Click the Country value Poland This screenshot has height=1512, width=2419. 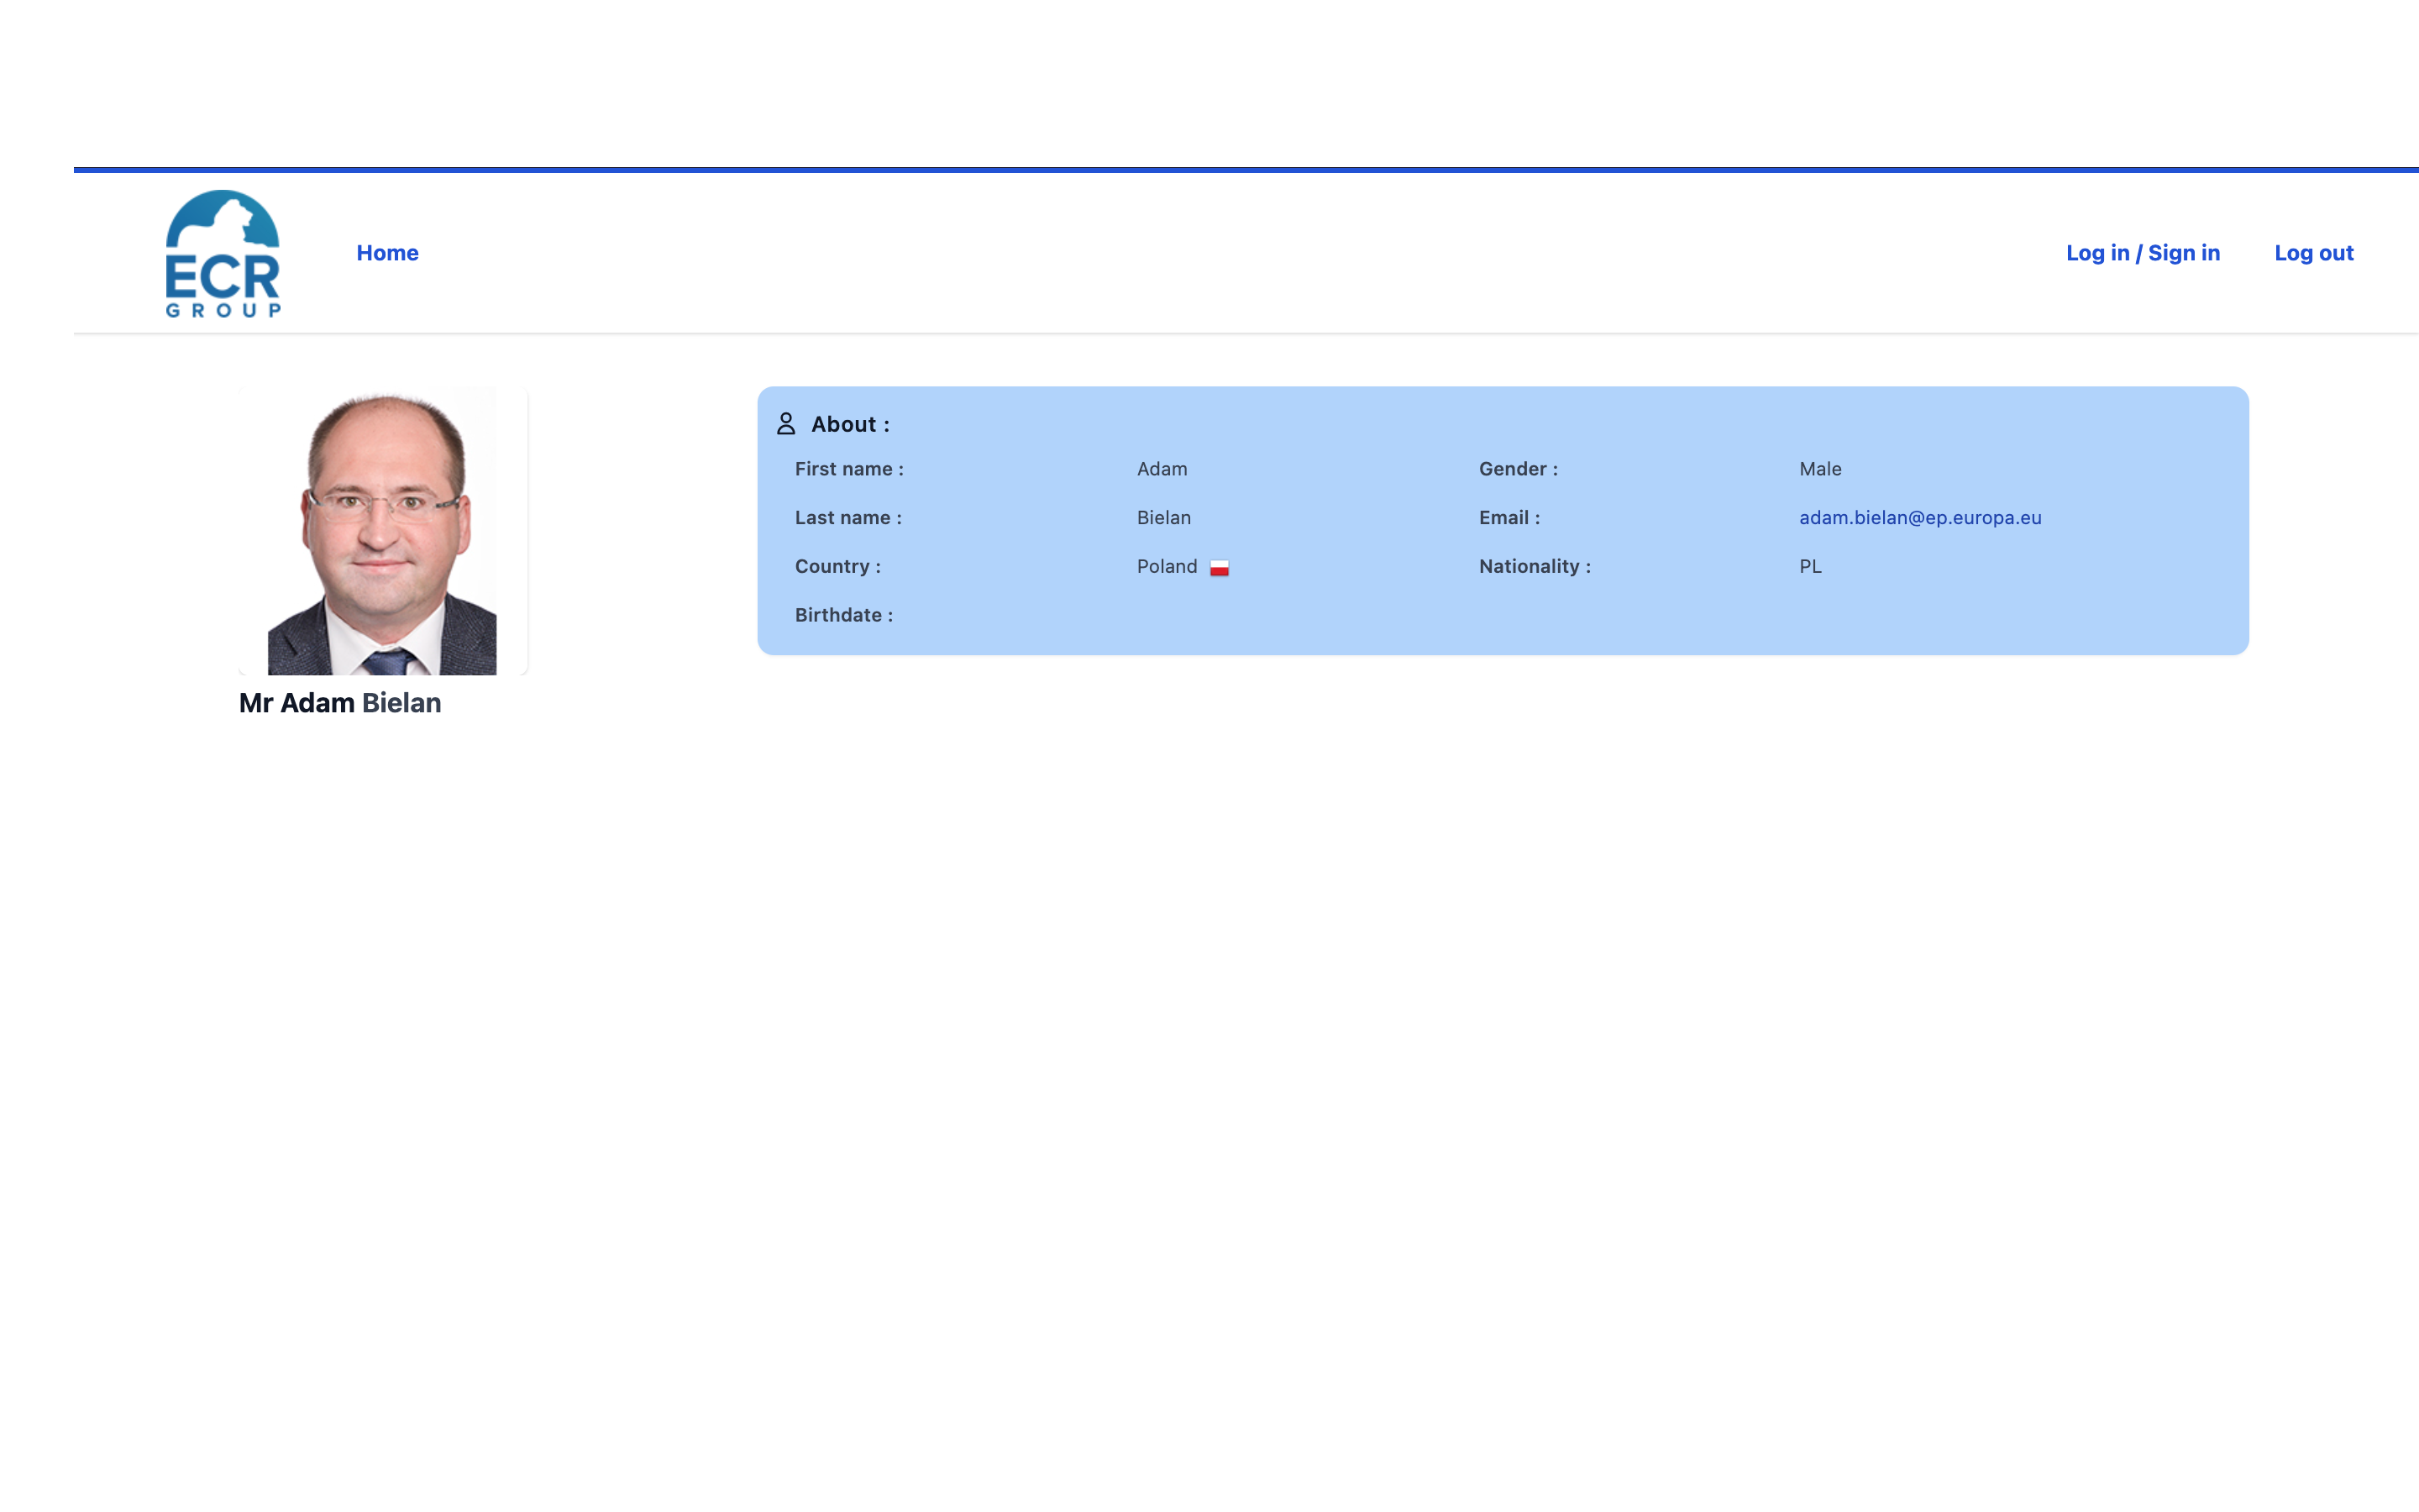pos(1167,566)
